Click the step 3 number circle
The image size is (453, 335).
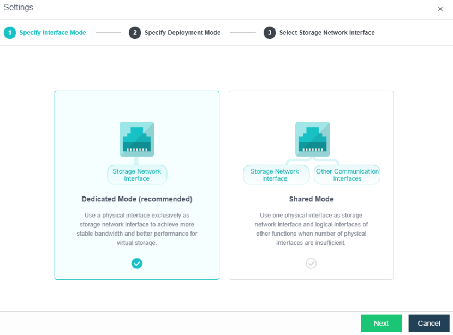[270, 33]
